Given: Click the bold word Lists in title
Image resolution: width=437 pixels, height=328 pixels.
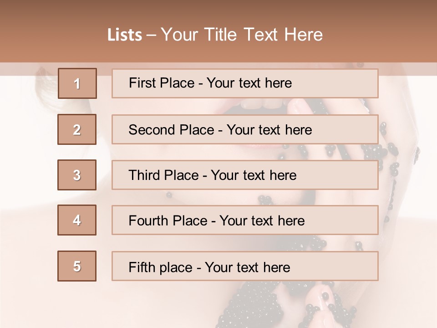Looking at the screenshot, I should pos(124,35).
